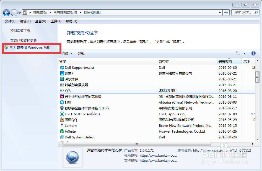Screen dimensions: 262x171
Task: Click publisher 迅雷网络技术有限公司 in the list
Action: coord(175,73)
